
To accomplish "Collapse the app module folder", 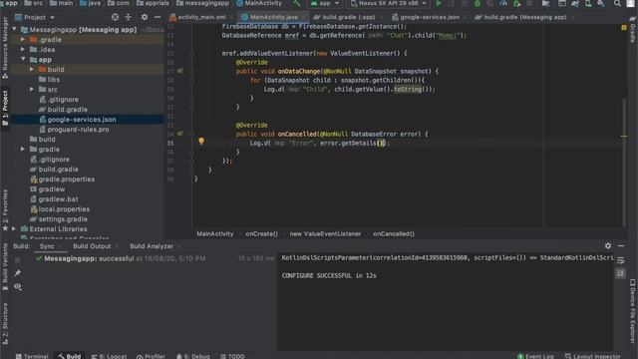I will pyautogui.click(x=23, y=60).
